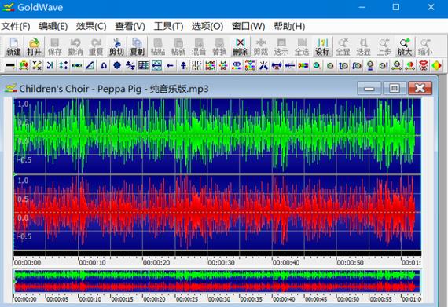Delete selection with the 删除 icon
The width and height of the screenshot is (448, 307).
click(x=240, y=46)
